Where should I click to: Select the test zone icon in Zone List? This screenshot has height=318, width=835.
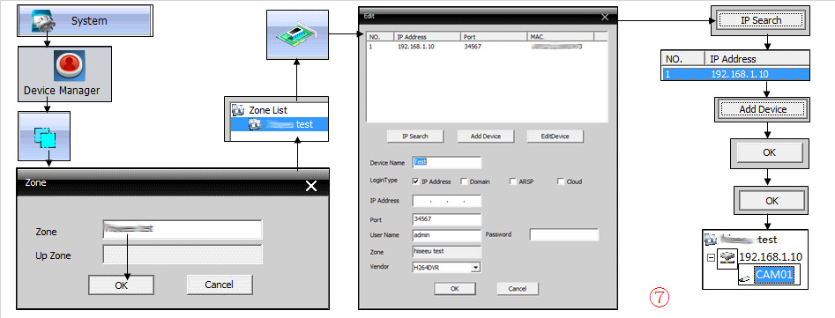255,124
